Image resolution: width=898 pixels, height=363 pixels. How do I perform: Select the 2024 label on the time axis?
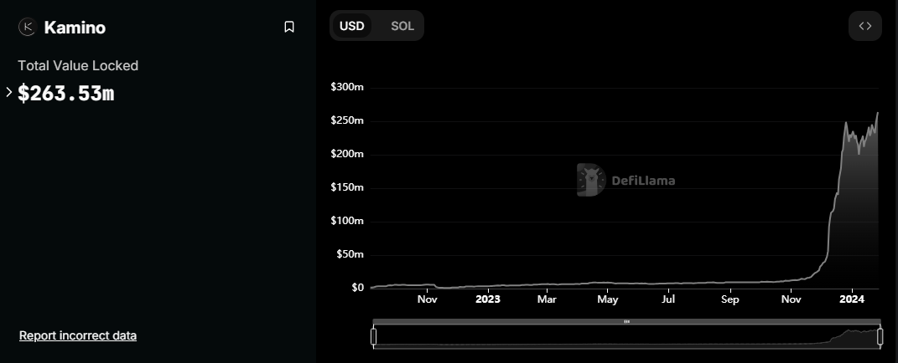852,299
